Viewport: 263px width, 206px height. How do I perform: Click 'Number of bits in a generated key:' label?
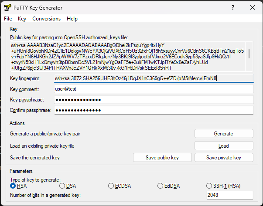point(45,195)
